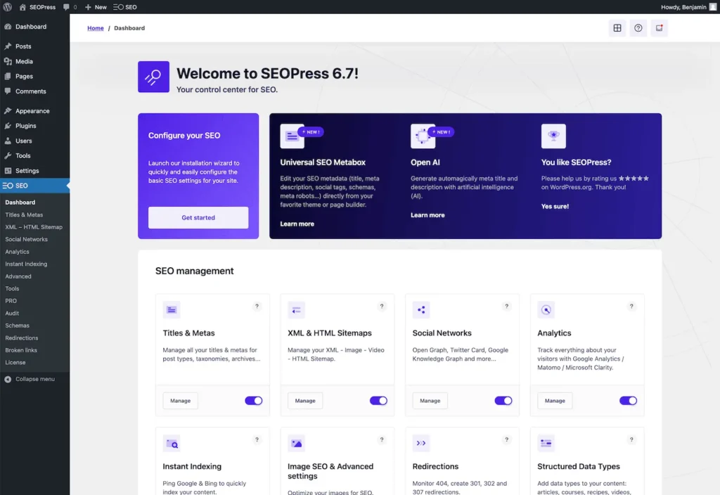Open the help question mark icon at top right
The image size is (720, 495).
[638, 28]
